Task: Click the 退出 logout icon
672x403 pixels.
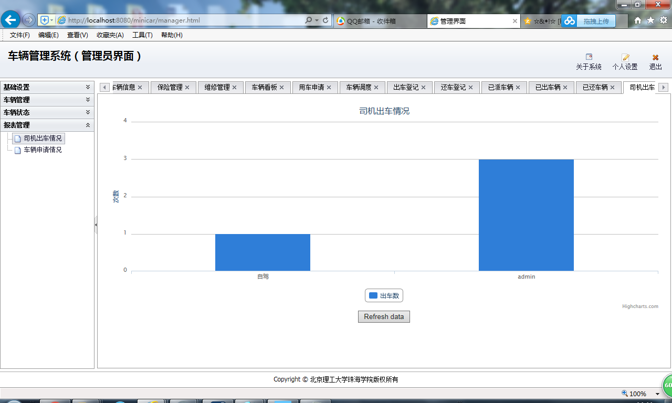Action: [655, 57]
